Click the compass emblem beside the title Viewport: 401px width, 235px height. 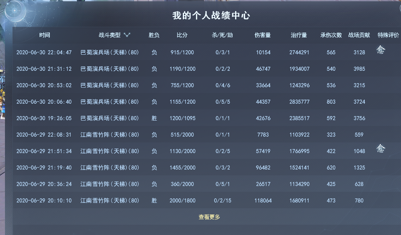(x=15, y=11)
